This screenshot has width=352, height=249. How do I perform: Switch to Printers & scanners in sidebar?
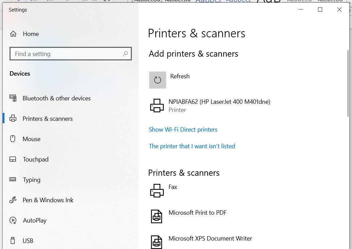(47, 118)
